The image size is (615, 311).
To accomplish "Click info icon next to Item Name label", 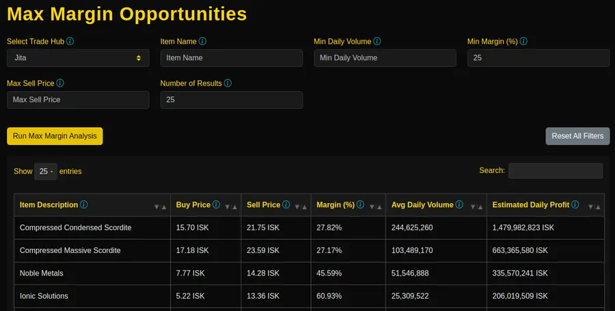I will coord(203,42).
